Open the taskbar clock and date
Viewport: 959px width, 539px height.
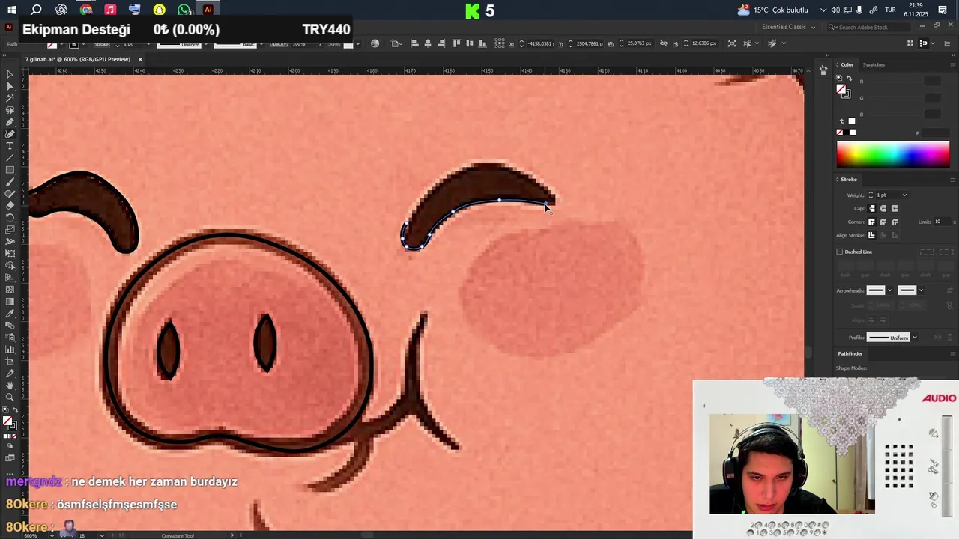click(916, 10)
